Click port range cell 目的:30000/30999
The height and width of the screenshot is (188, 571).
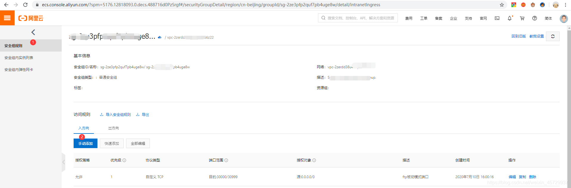tap(223, 177)
